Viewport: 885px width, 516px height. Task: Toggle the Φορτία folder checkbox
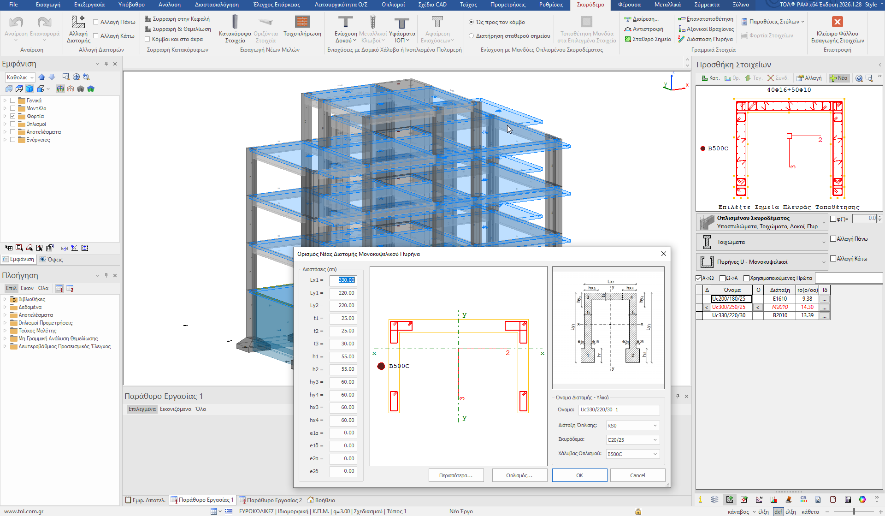[x=13, y=116]
